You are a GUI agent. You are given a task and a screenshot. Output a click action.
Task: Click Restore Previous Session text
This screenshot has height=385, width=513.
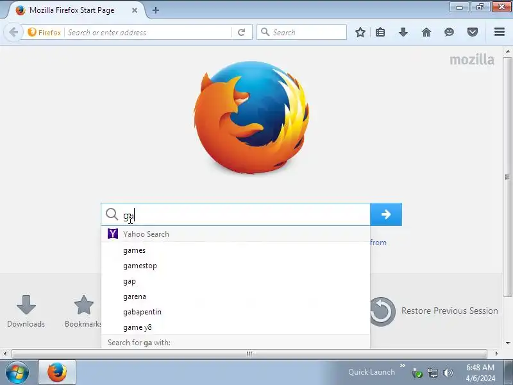[450, 311]
